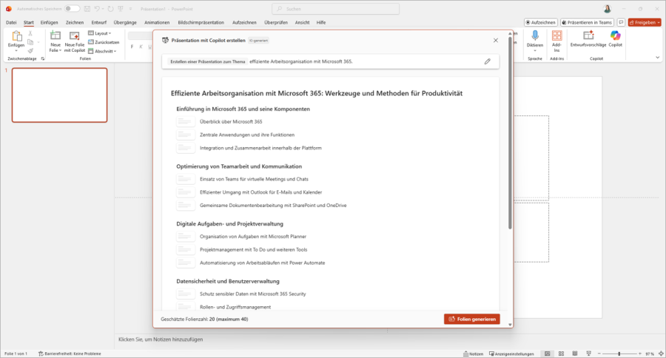The image size is (666, 358).
Task: Click the redo icon in the quick access toolbar
Action: point(110,8)
